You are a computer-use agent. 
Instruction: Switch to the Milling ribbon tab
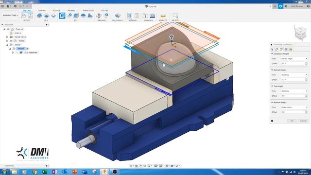[x=27, y=11]
